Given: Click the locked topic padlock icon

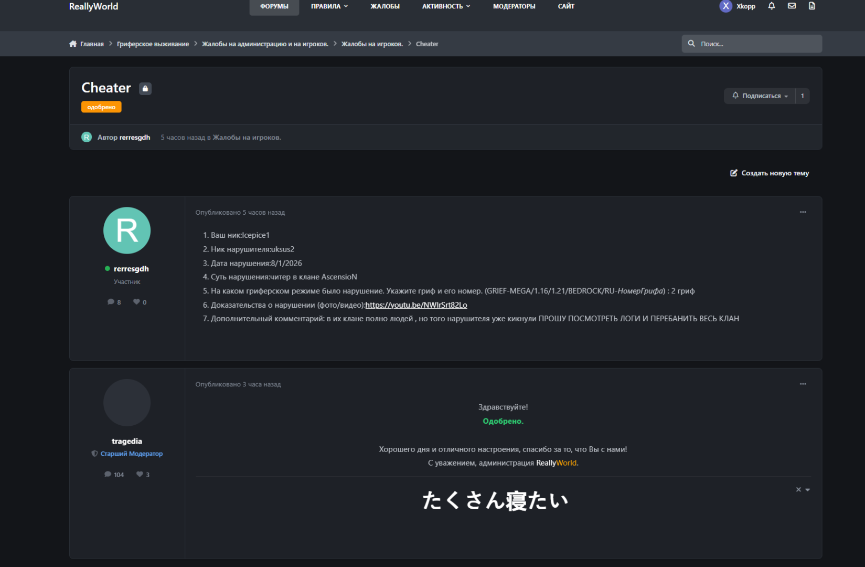Looking at the screenshot, I should pyautogui.click(x=145, y=89).
